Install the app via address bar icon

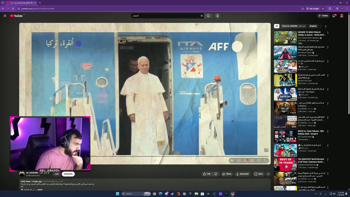pyautogui.click(x=302, y=8)
